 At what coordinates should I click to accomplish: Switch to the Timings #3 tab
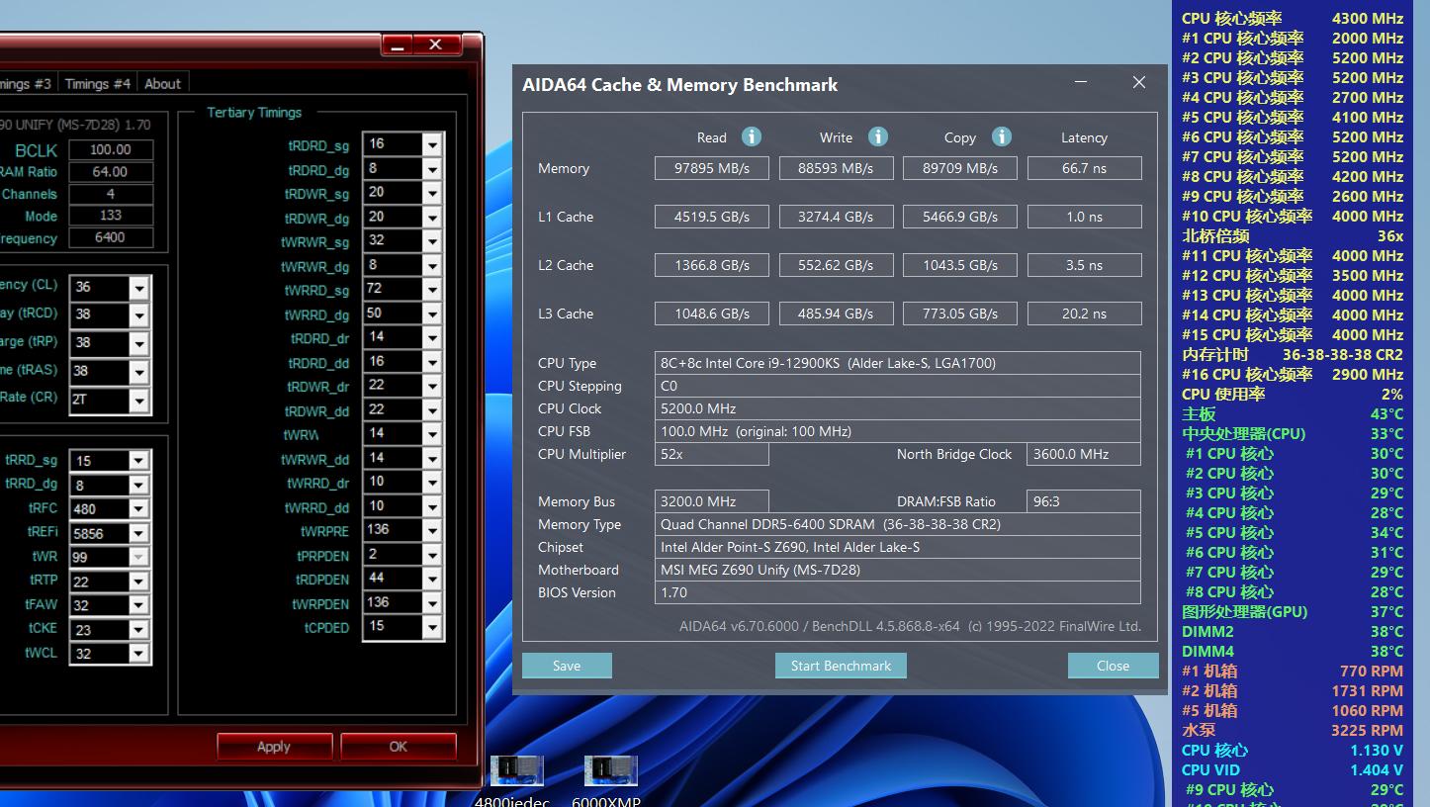point(26,84)
